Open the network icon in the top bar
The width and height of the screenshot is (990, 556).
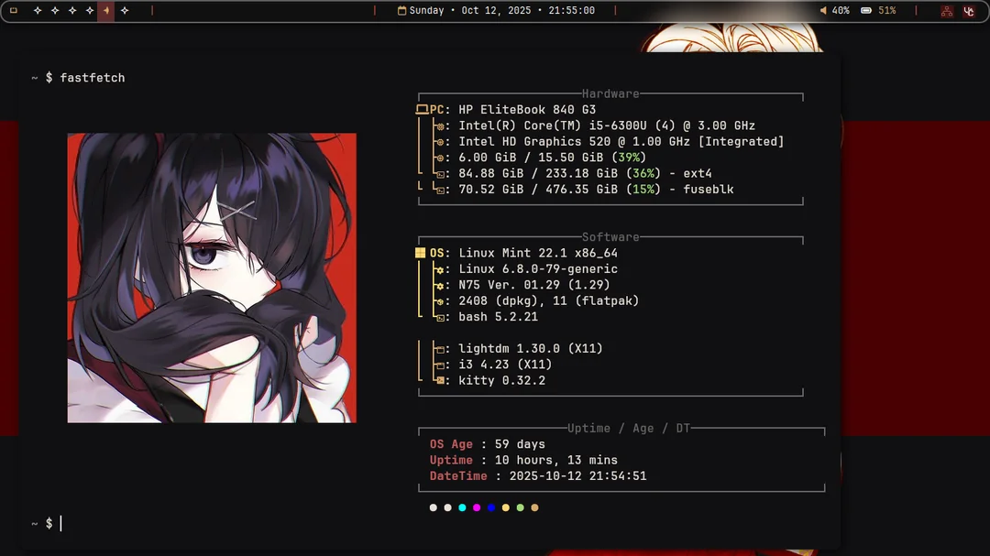946,11
